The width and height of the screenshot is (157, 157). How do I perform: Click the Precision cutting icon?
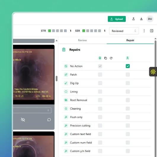tap(66, 126)
